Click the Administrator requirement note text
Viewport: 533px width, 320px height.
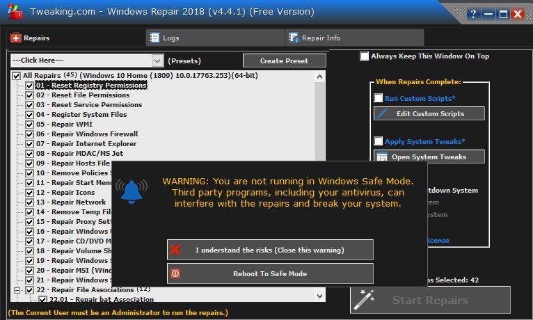click(x=118, y=312)
